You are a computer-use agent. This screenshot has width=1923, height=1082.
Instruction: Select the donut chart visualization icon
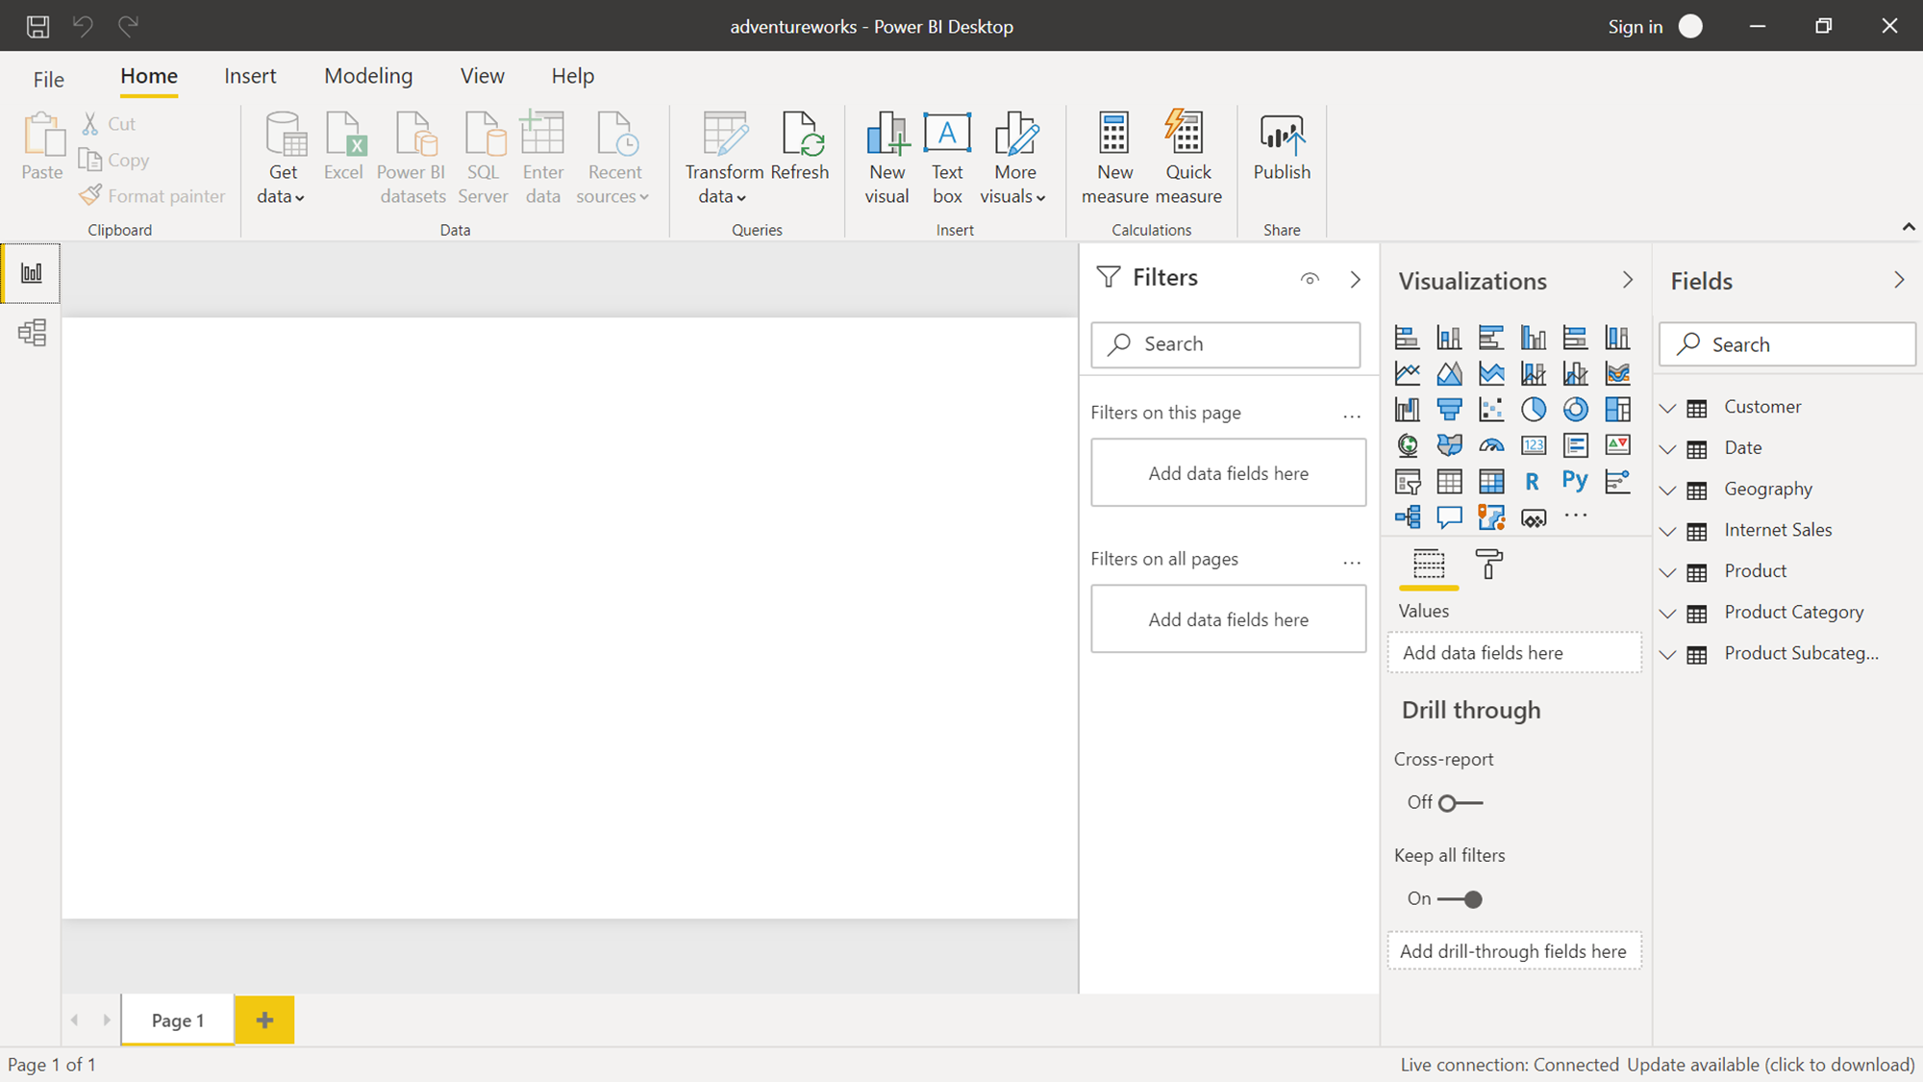(1575, 410)
